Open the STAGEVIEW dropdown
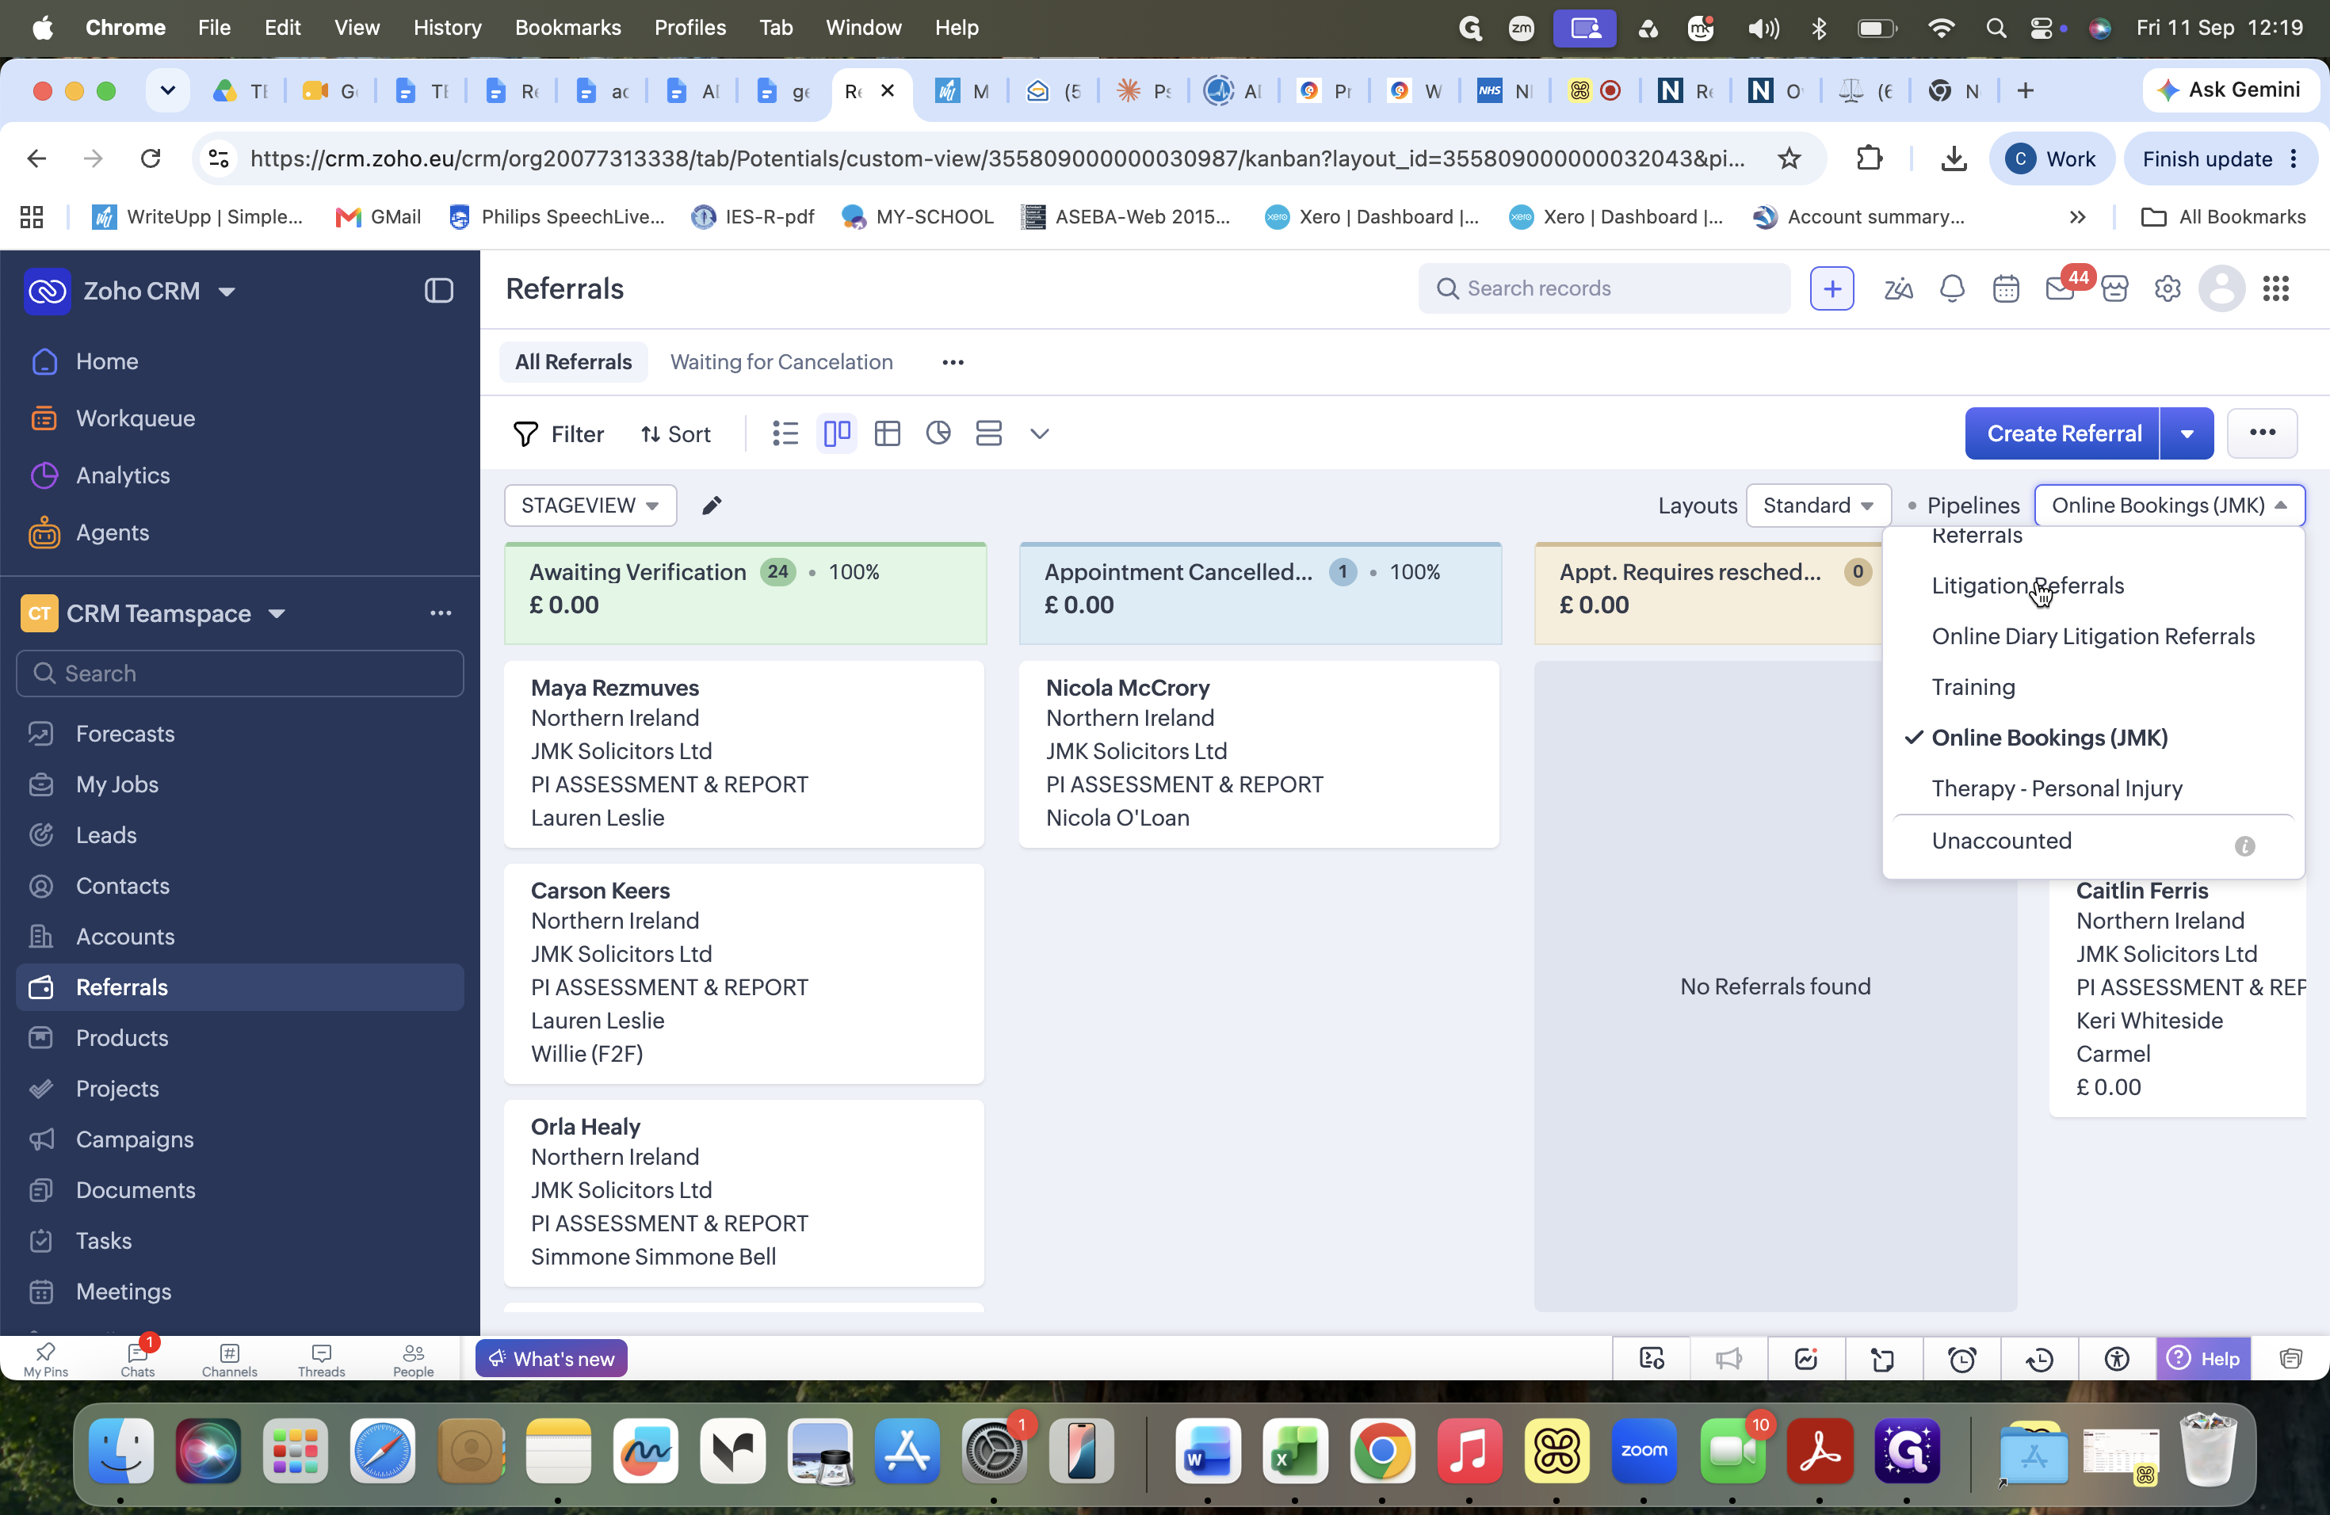 [x=590, y=505]
